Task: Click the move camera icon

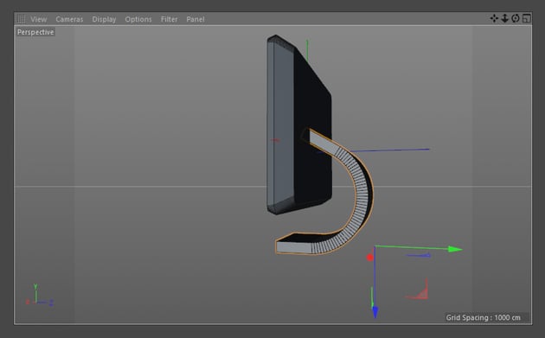Action: tap(494, 18)
